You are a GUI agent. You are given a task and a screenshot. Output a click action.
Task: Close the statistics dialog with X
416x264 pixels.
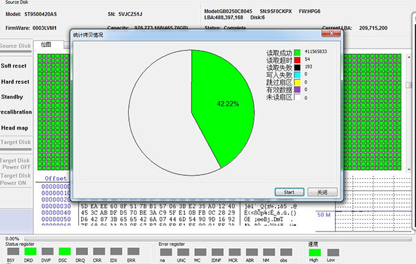[331, 33]
